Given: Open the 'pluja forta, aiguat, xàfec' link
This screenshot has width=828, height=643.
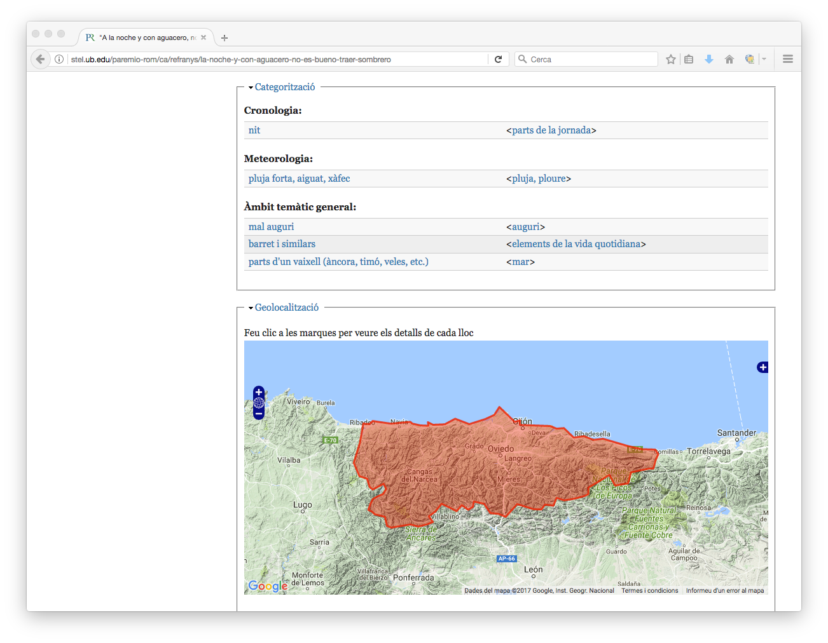Looking at the screenshot, I should click(299, 179).
